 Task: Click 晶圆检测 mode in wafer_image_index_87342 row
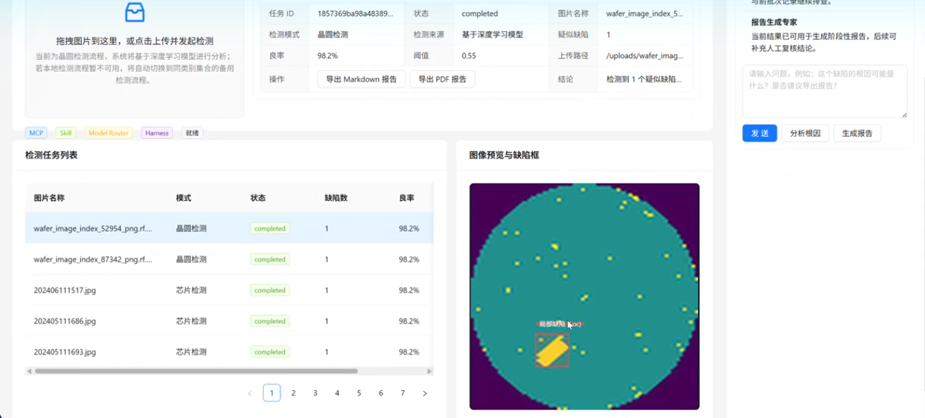point(192,259)
